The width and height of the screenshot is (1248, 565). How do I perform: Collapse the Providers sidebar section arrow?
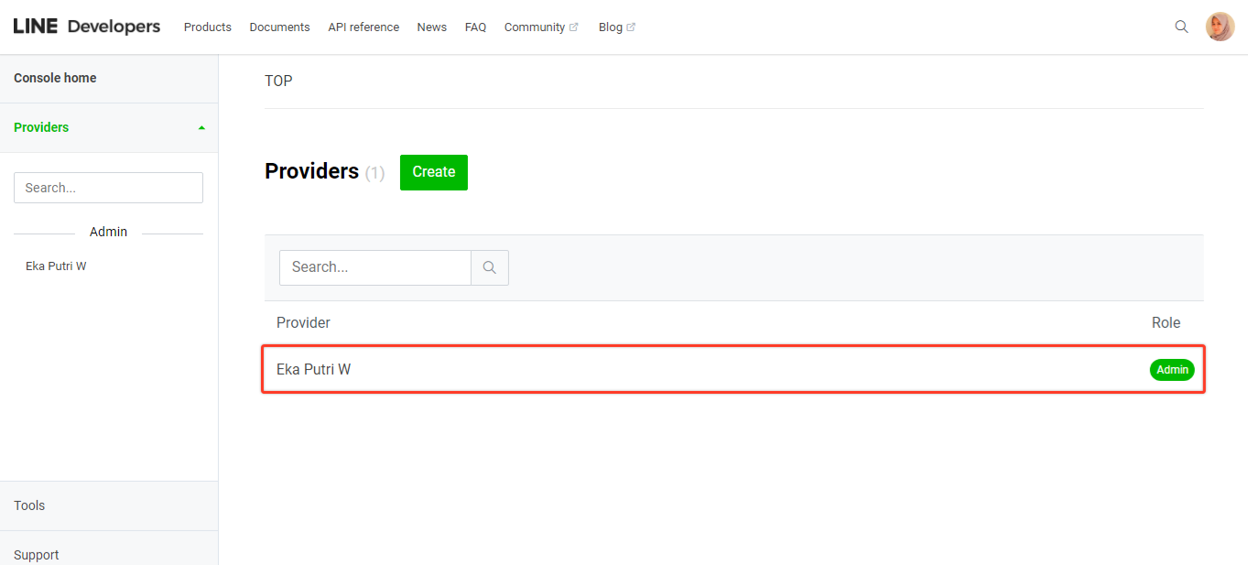(x=201, y=128)
